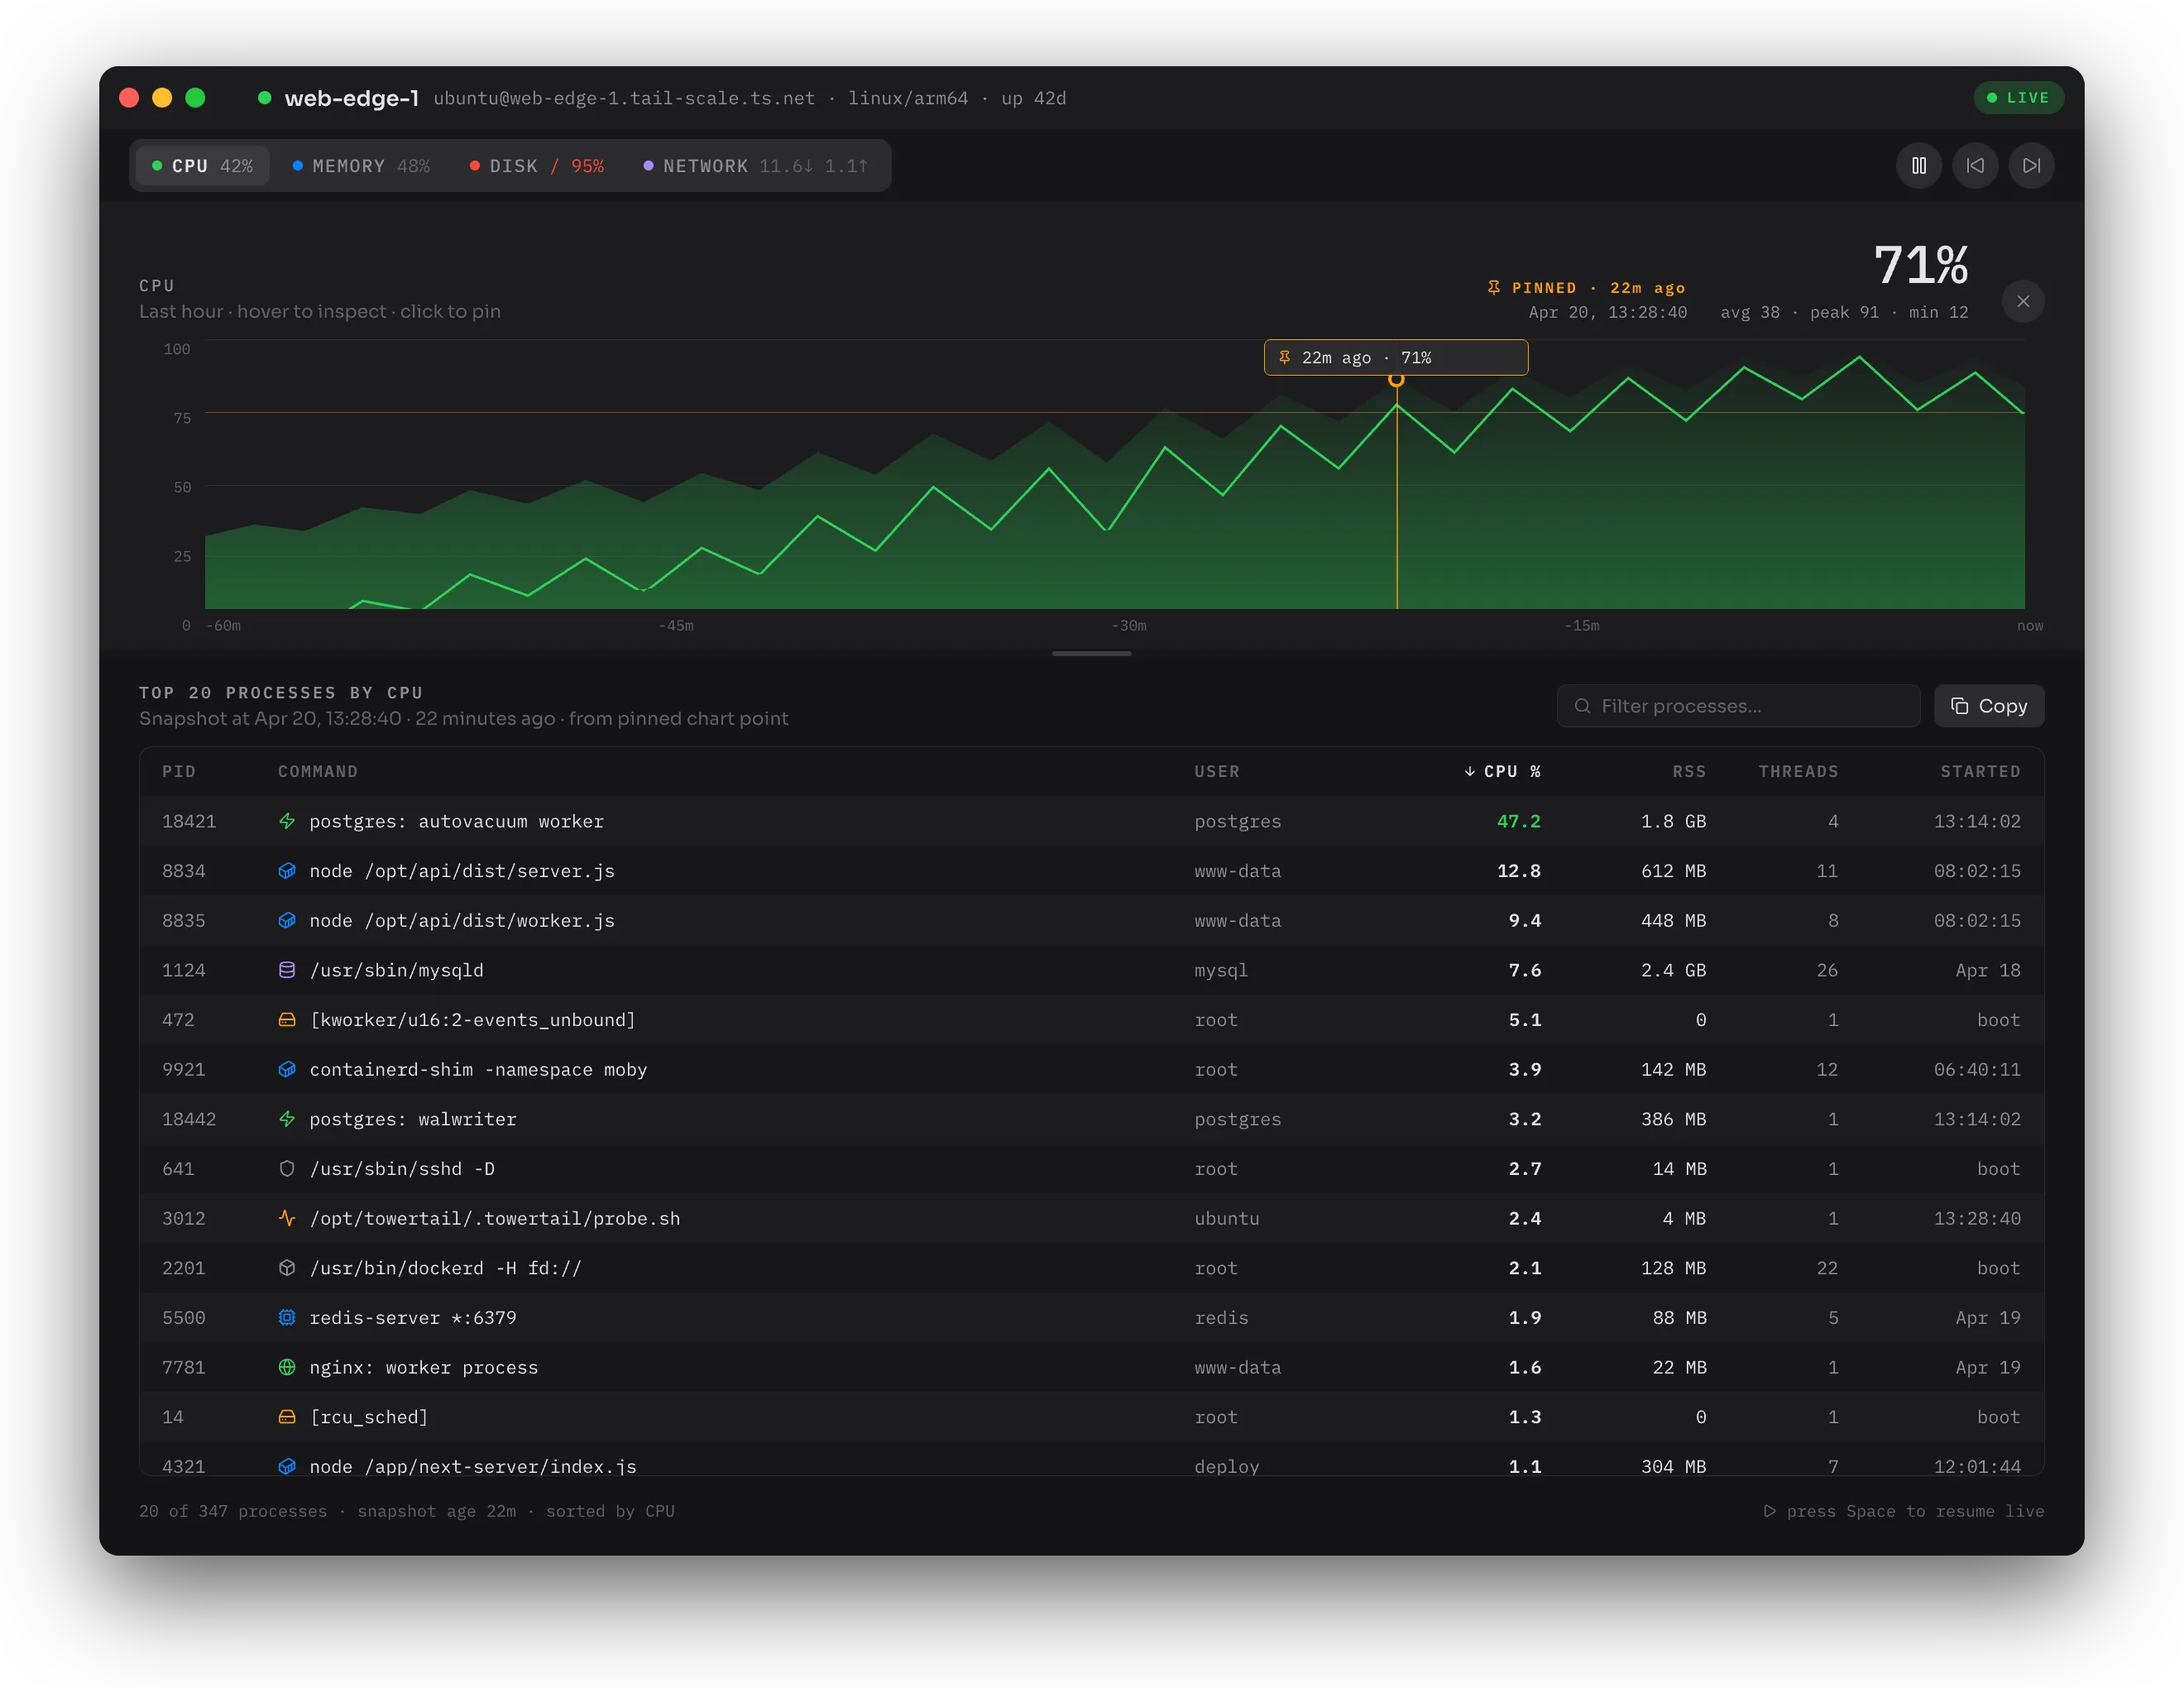The image size is (2184, 1688).
Task: Switch to the MEMORY tab
Action: 361,166
